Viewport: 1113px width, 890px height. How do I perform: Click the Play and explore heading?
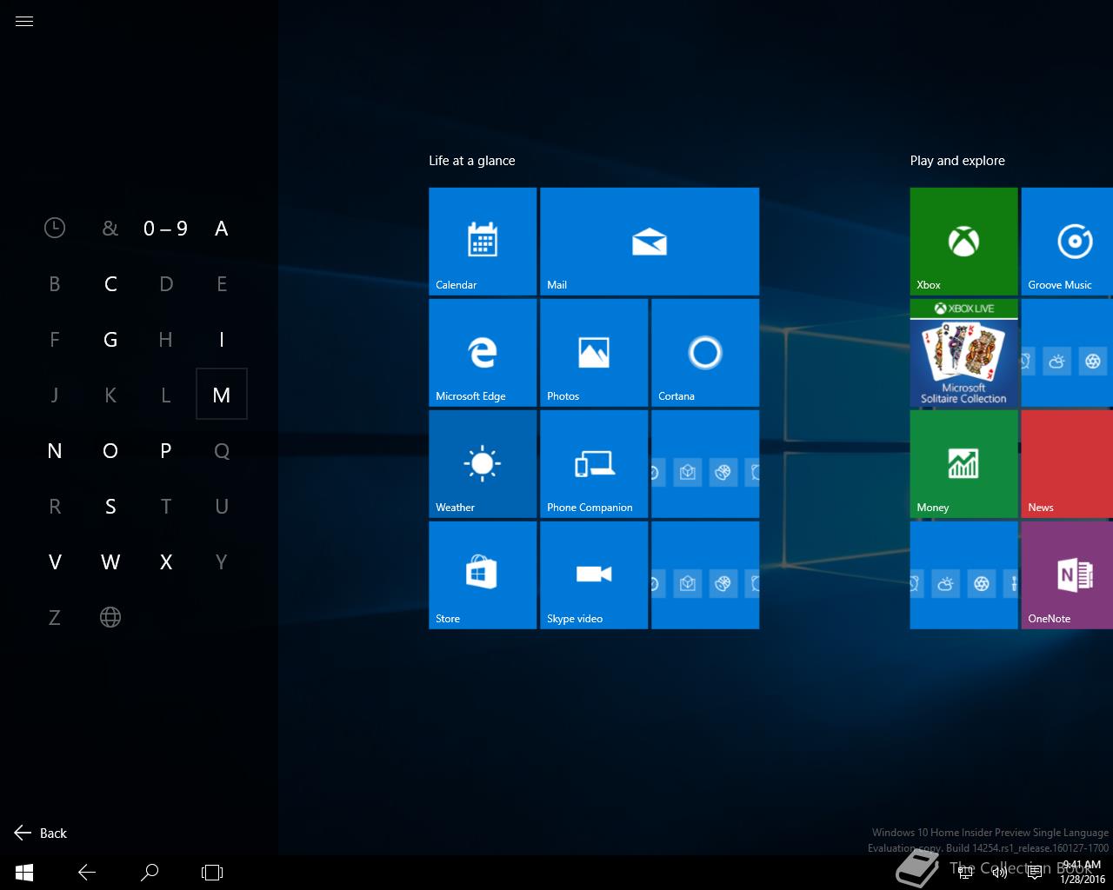[957, 161]
